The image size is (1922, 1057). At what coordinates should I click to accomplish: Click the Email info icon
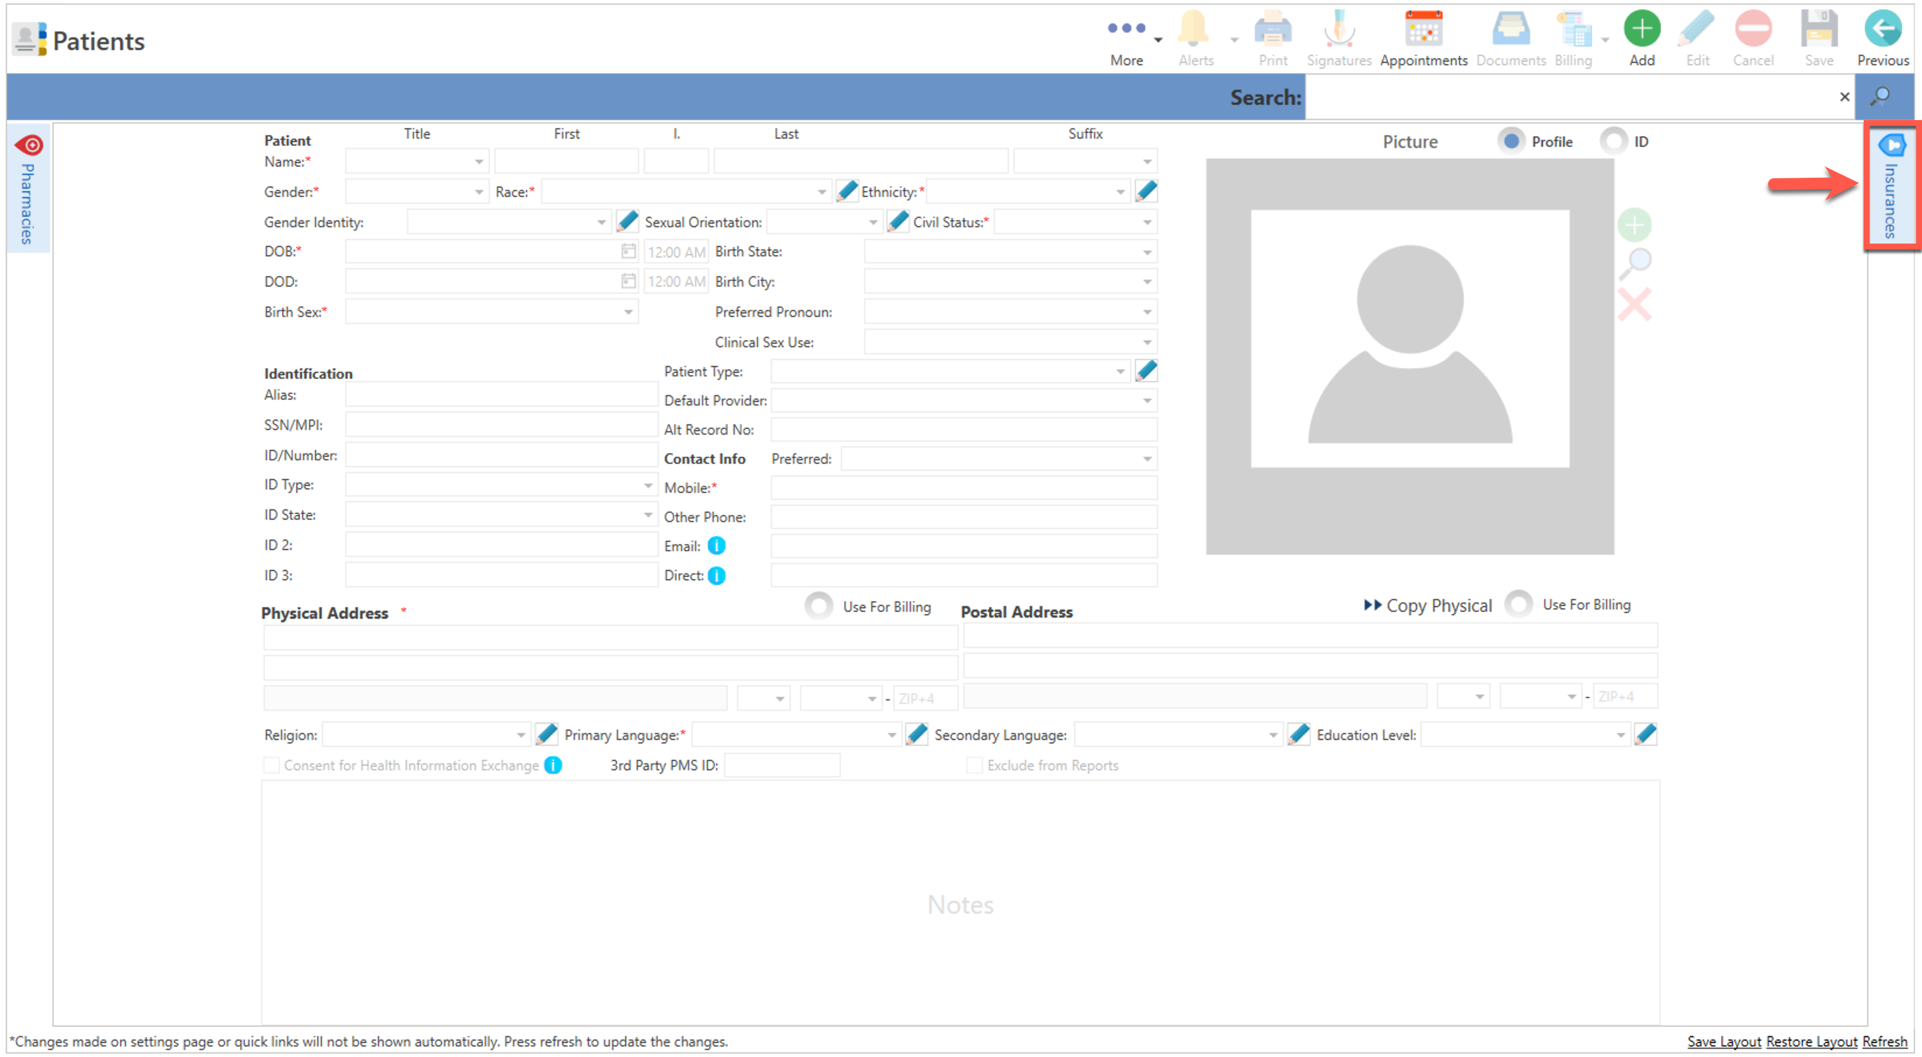[x=716, y=547]
